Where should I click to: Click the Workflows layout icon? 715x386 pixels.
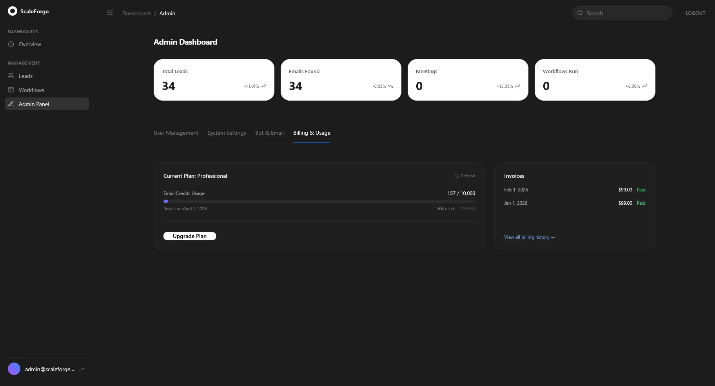pyautogui.click(x=11, y=90)
